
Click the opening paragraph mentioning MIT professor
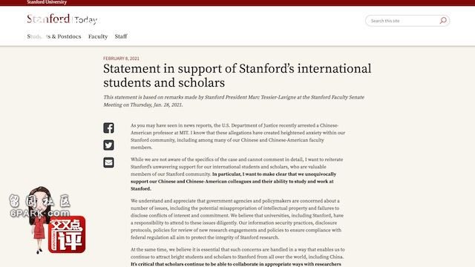(x=237, y=136)
